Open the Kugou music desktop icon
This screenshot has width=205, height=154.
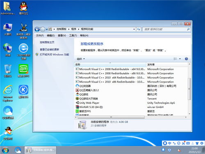[x=23, y=92]
